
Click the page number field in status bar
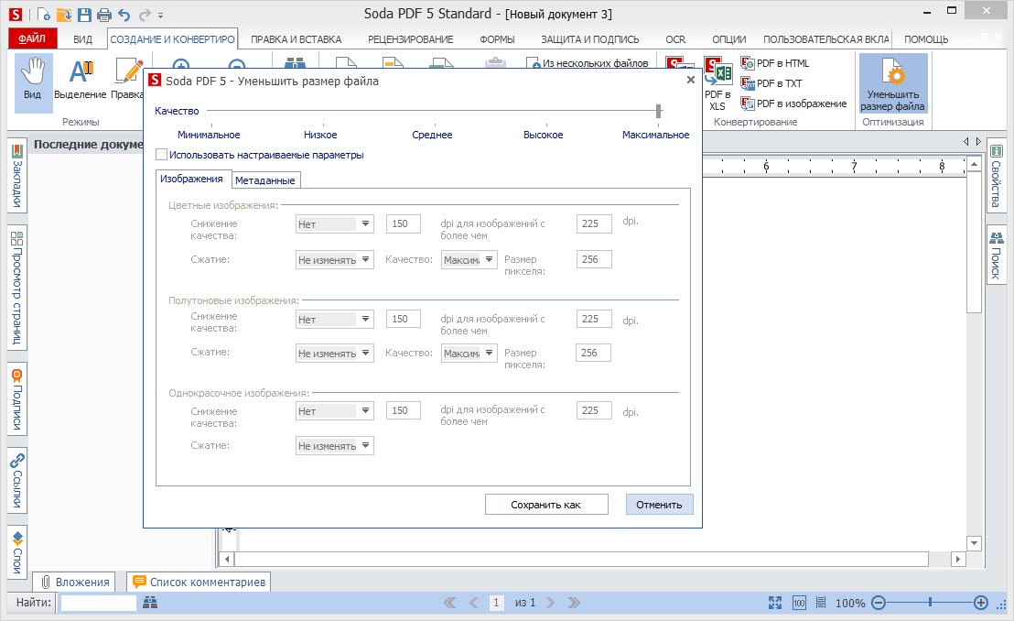click(x=496, y=603)
